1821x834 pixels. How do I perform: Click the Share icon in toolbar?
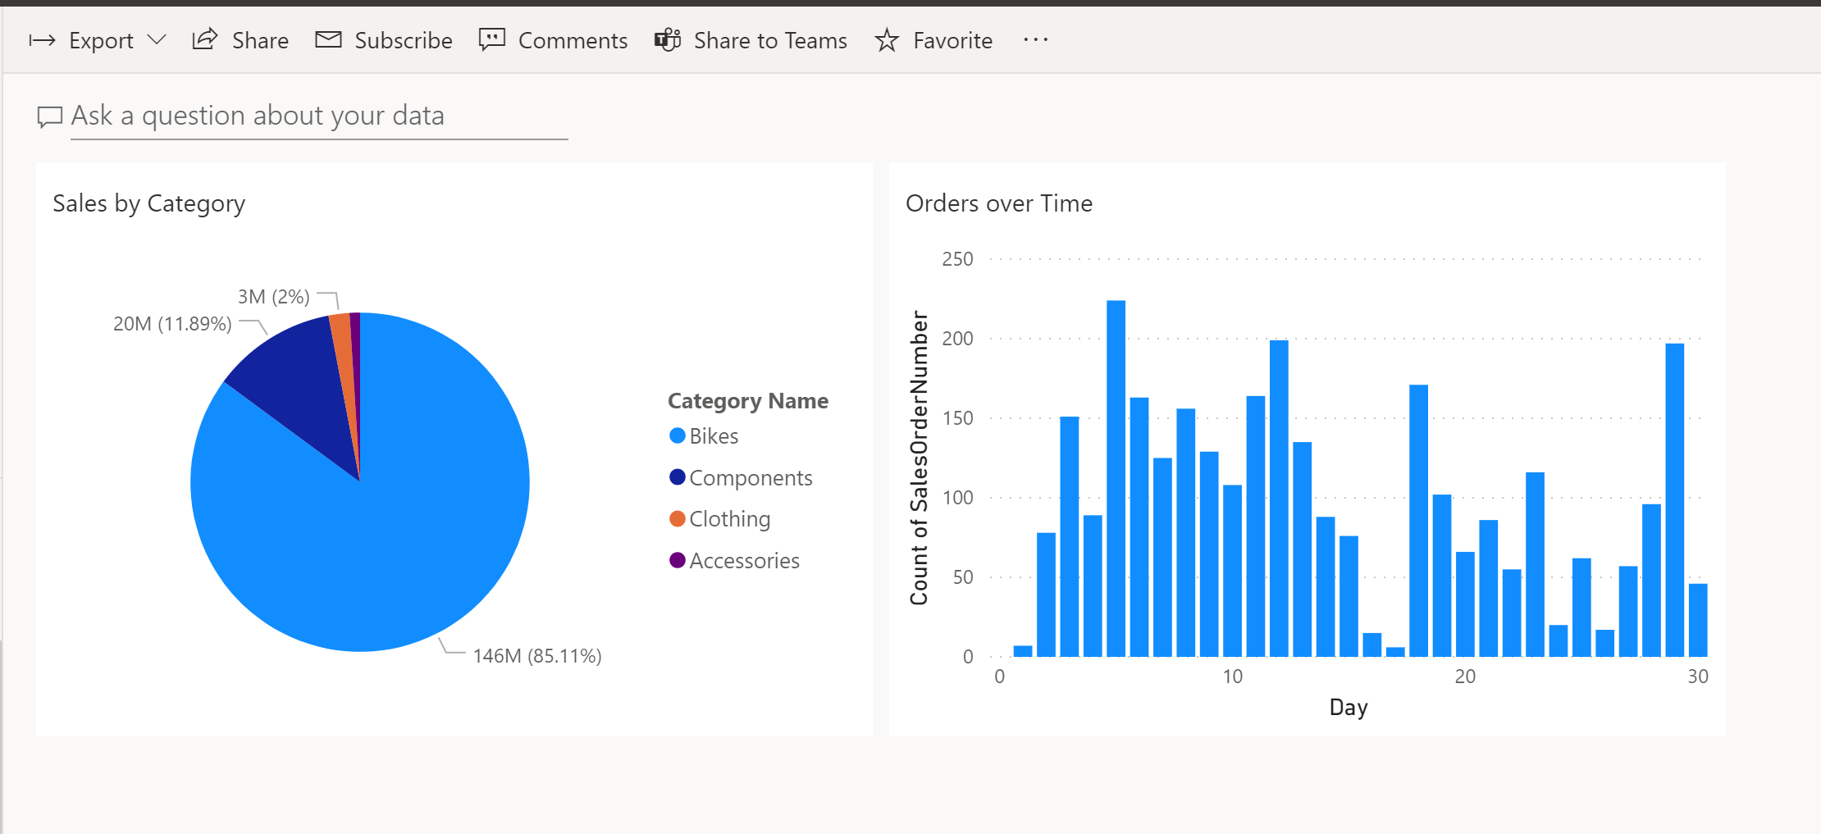tap(204, 39)
